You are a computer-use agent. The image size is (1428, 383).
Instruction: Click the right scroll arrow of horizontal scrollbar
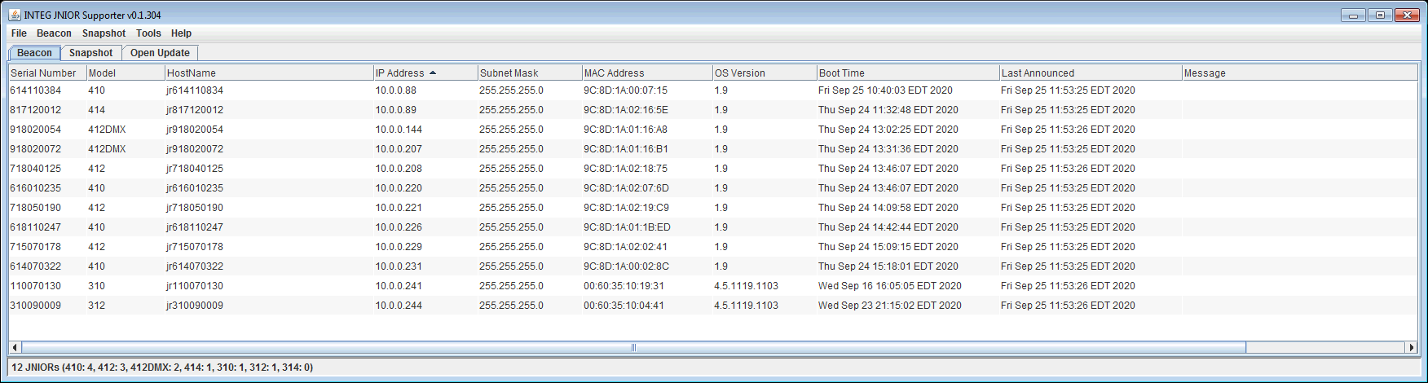click(1413, 347)
